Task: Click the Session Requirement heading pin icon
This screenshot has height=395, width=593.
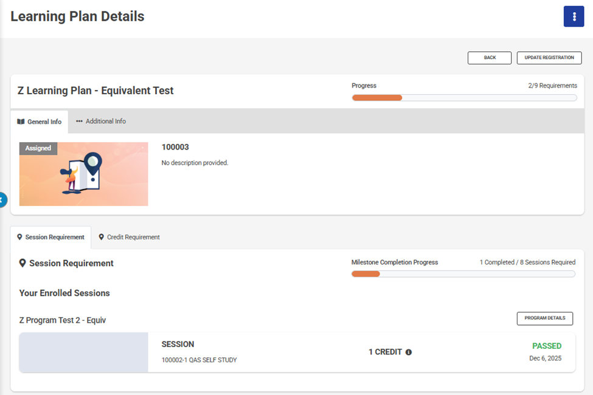Action: point(23,263)
